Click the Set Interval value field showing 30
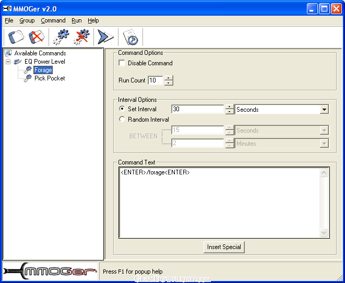Screen dimensions: 345x283 [198, 109]
